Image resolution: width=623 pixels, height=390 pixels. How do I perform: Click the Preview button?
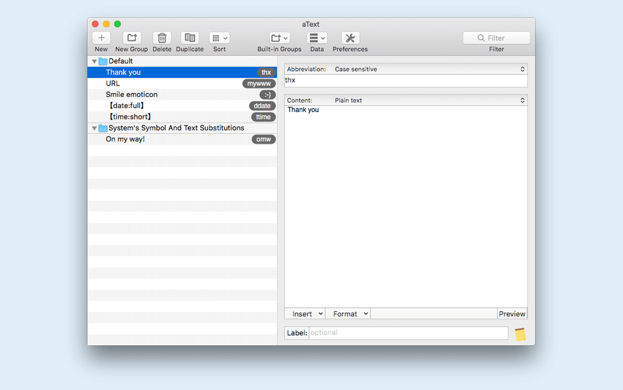click(512, 314)
